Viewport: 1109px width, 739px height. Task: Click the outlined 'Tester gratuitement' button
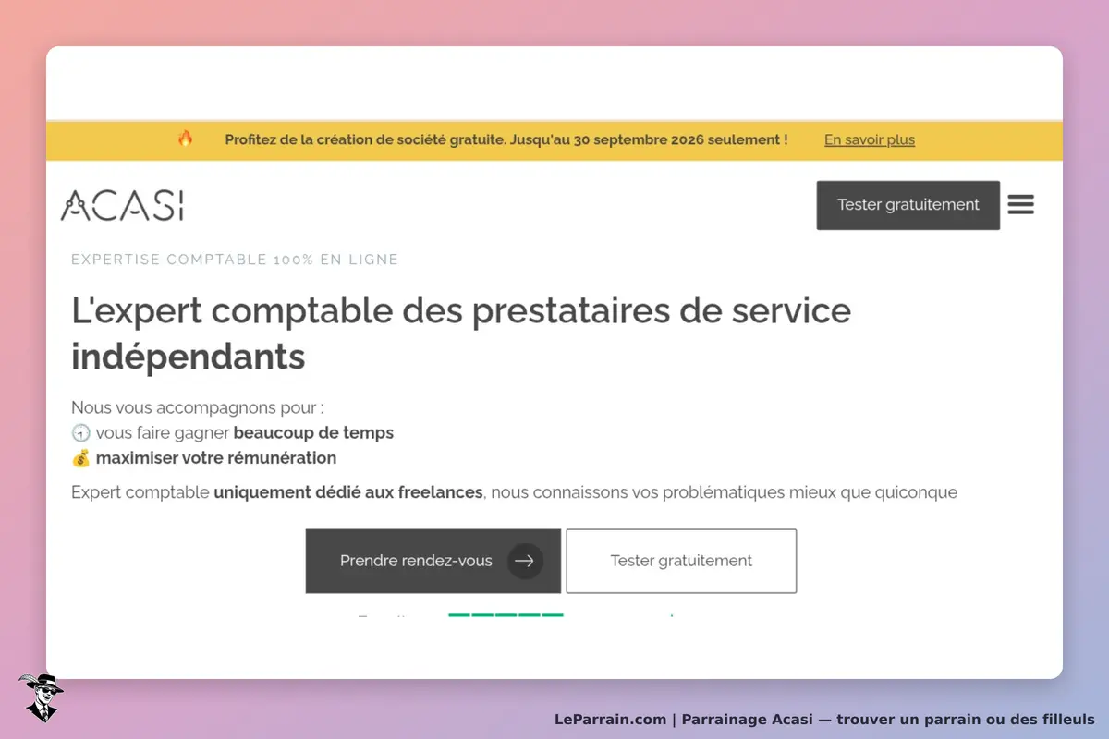click(x=681, y=561)
